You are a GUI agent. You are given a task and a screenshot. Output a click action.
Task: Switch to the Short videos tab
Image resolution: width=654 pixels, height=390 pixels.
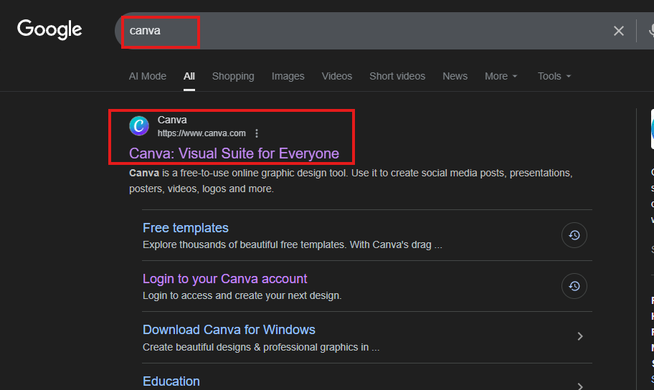pos(397,76)
